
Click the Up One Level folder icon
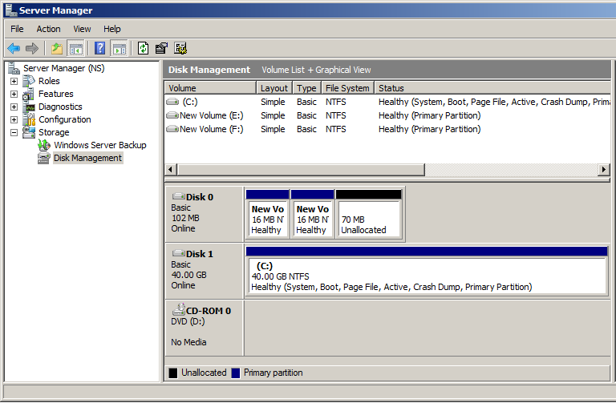(57, 48)
